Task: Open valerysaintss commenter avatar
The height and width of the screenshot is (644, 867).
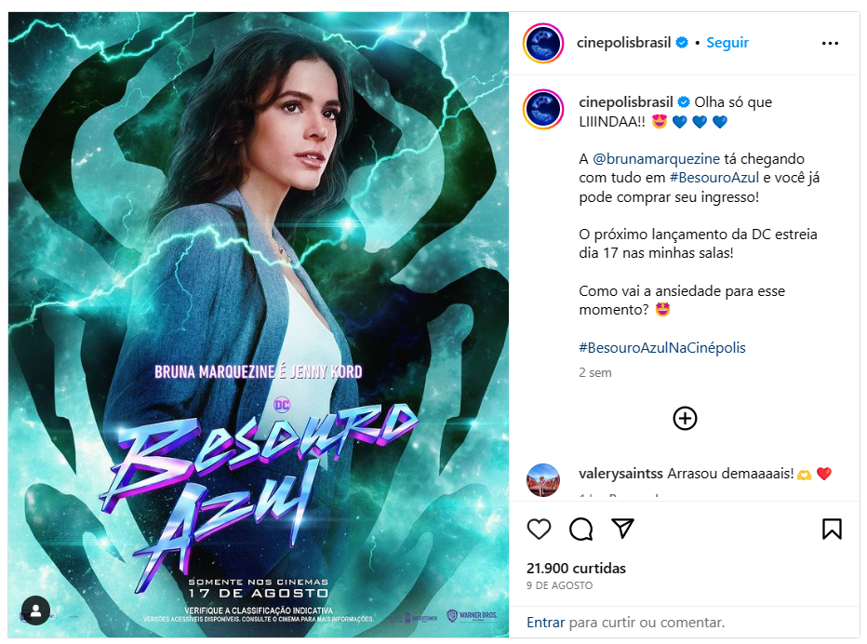Action: pos(543,479)
